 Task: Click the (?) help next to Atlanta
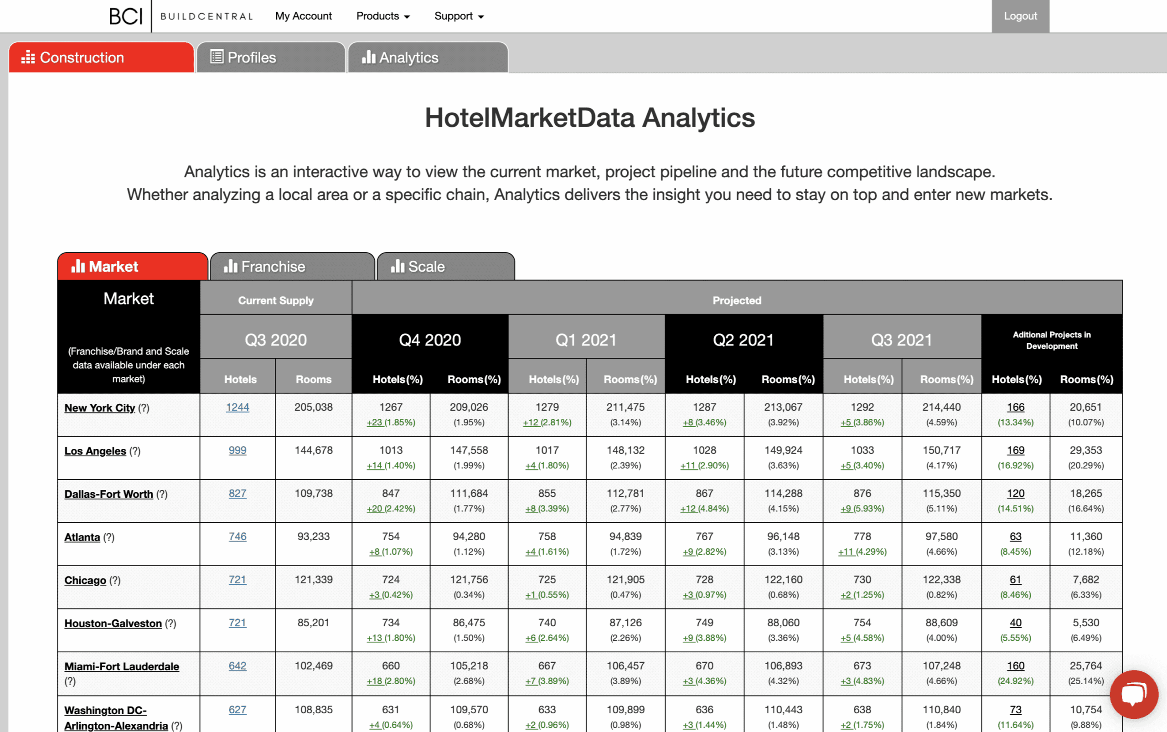(x=109, y=537)
